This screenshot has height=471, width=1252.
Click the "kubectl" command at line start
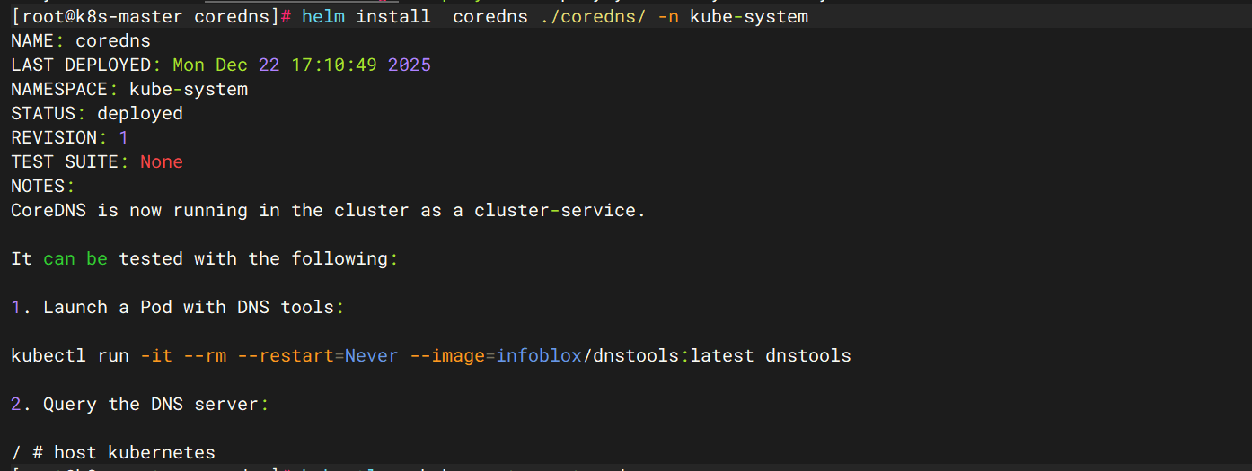coord(48,356)
